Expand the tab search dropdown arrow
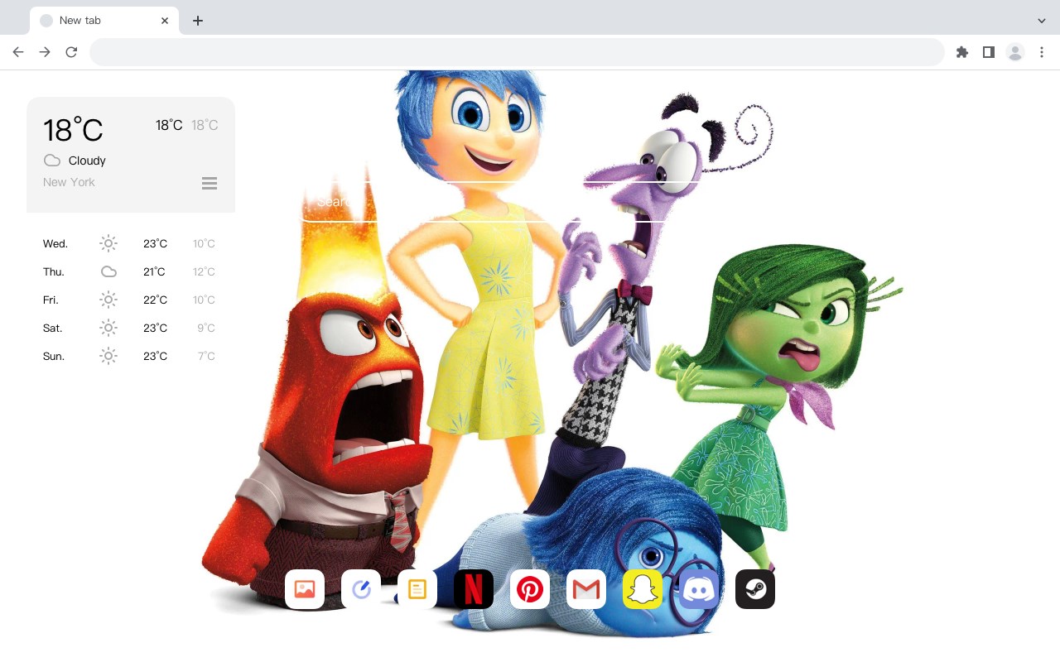1060x662 pixels. tap(1042, 21)
